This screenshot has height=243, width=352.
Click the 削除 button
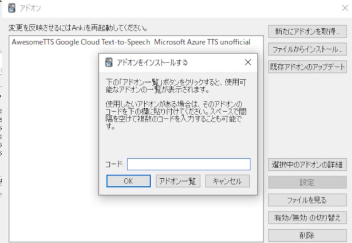[307, 235]
